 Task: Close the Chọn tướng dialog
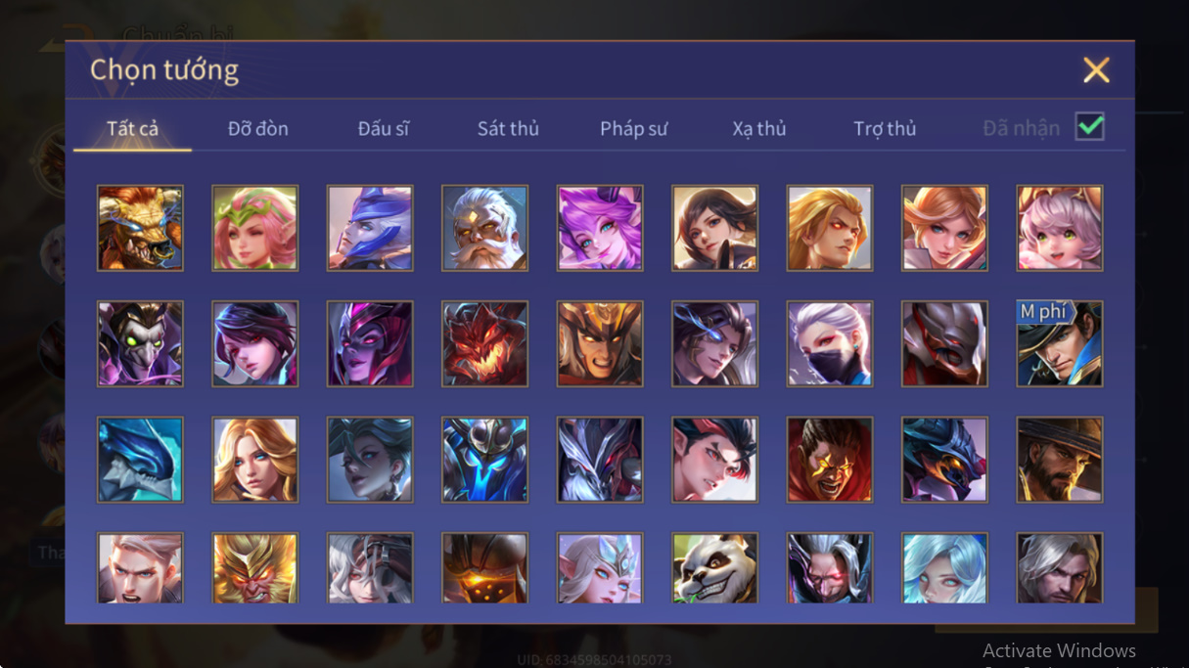1096,69
